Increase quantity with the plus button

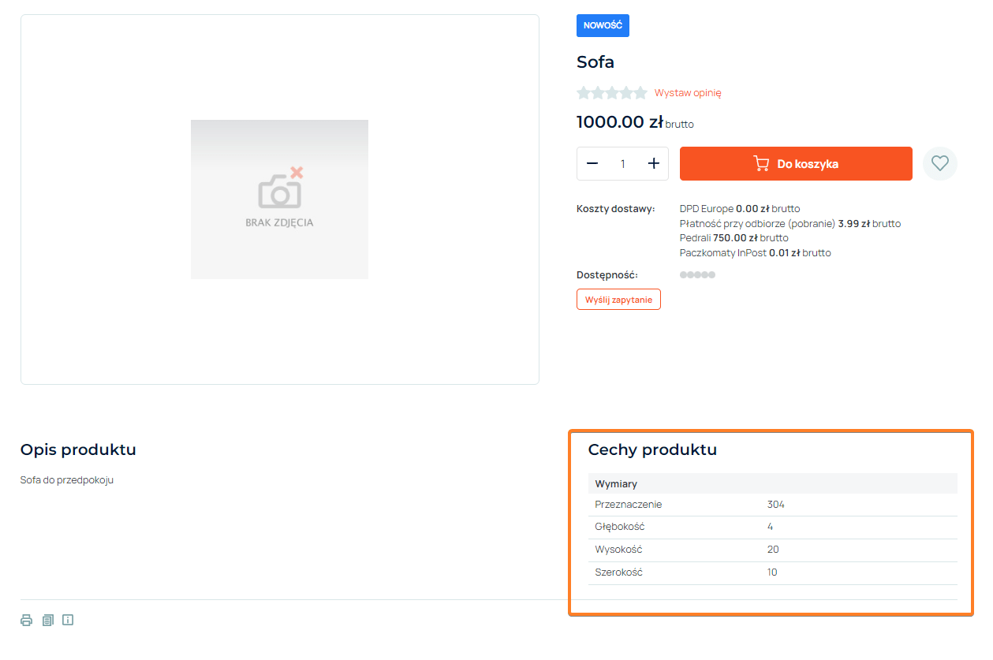(x=653, y=164)
